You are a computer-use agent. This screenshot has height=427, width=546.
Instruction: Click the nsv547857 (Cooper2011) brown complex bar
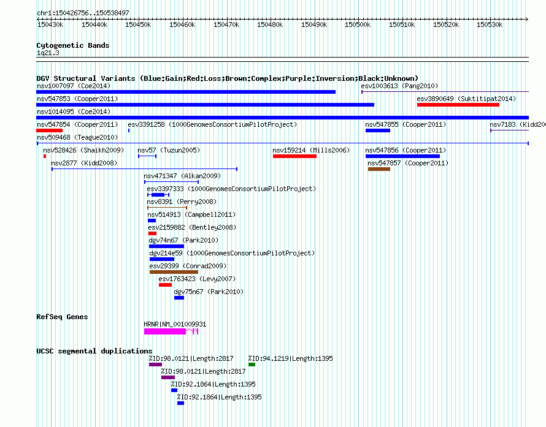pyautogui.click(x=379, y=169)
